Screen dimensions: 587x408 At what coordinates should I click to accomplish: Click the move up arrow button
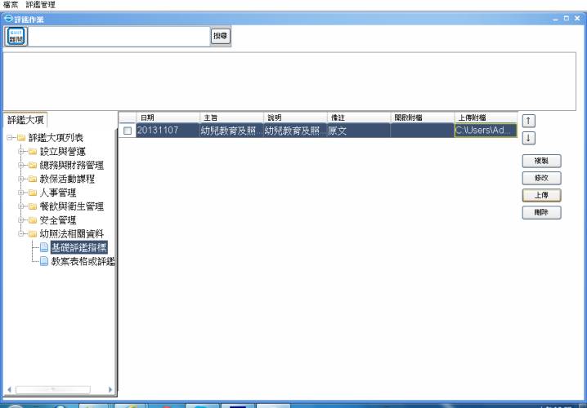528,121
